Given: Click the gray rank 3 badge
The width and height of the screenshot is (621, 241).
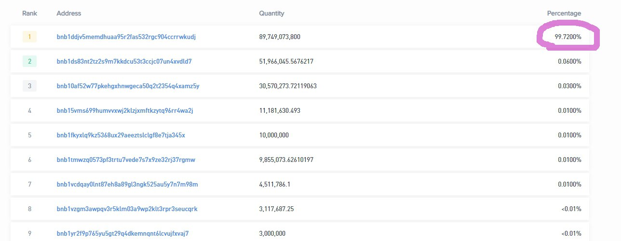Looking at the screenshot, I should (x=29, y=86).
